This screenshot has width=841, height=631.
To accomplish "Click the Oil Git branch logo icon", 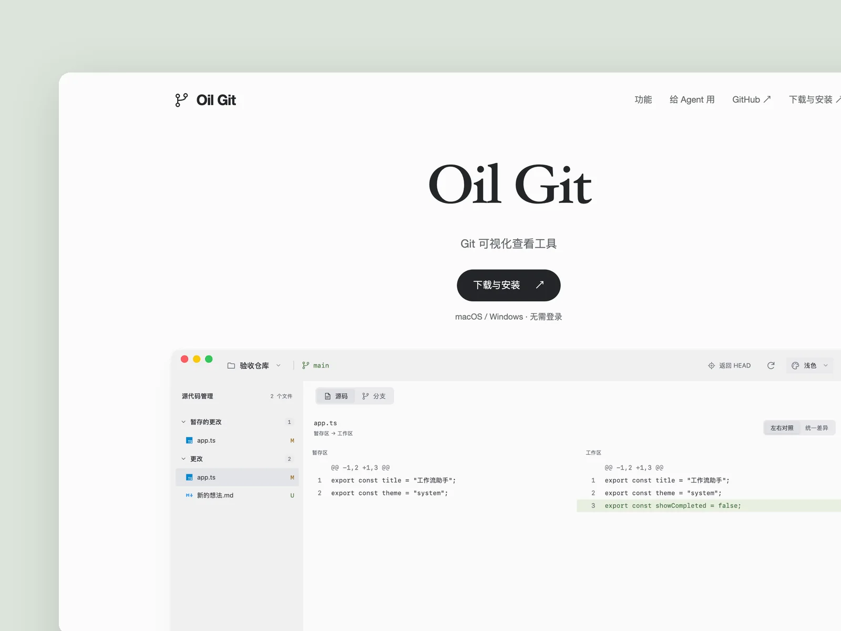I will (181, 100).
